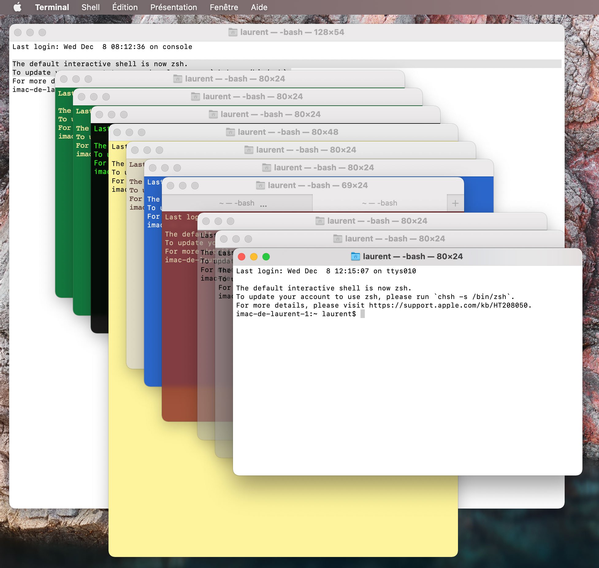
Task: Open the Terminal application menu
Action: 52,7
